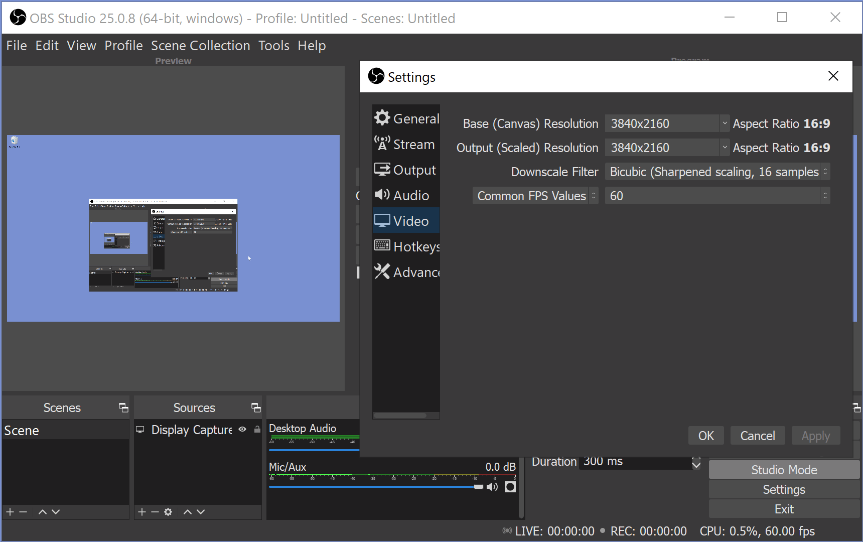The image size is (863, 542).
Task: Adjust the Mic/Aux volume slider
Action: click(x=376, y=487)
